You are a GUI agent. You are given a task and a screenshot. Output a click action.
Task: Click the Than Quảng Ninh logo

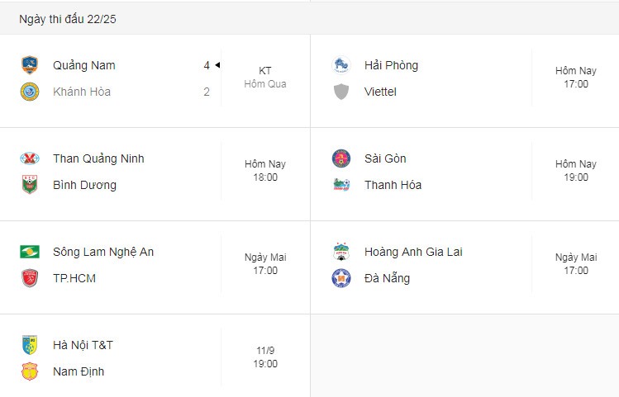(x=30, y=158)
